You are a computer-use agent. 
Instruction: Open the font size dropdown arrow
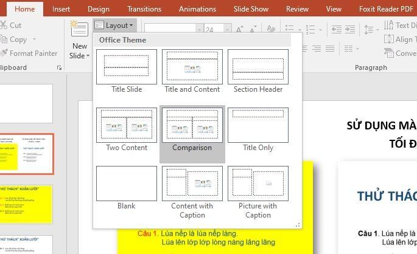click(x=227, y=29)
